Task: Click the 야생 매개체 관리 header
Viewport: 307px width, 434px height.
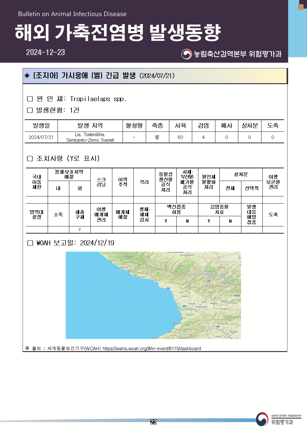Action: [101, 214]
